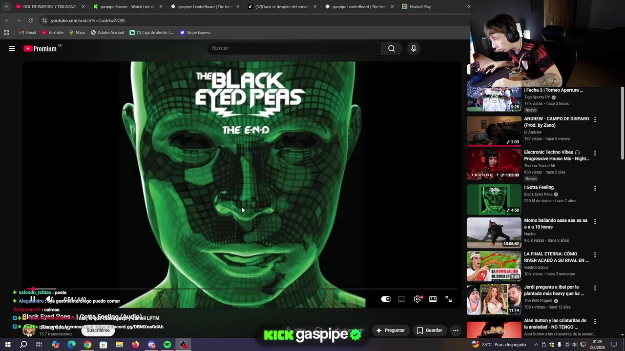The image size is (625, 351).
Task: Open Microsoft Store from taskbar
Action: point(103,345)
